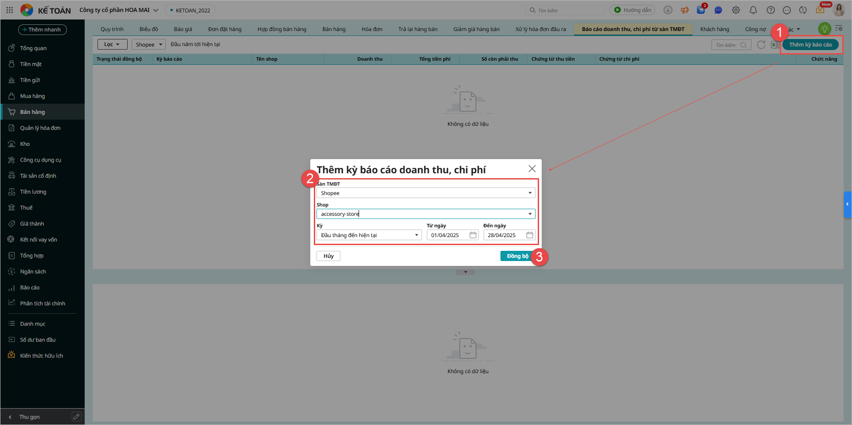
Task: Open the Đến ngày calendar picker
Action: click(530, 235)
